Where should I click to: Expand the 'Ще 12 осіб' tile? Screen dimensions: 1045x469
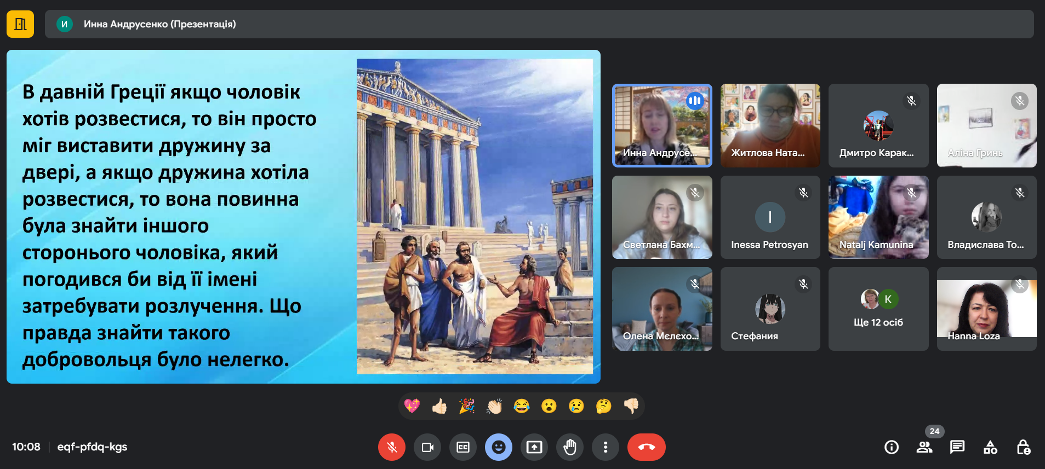tap(878, 309)
